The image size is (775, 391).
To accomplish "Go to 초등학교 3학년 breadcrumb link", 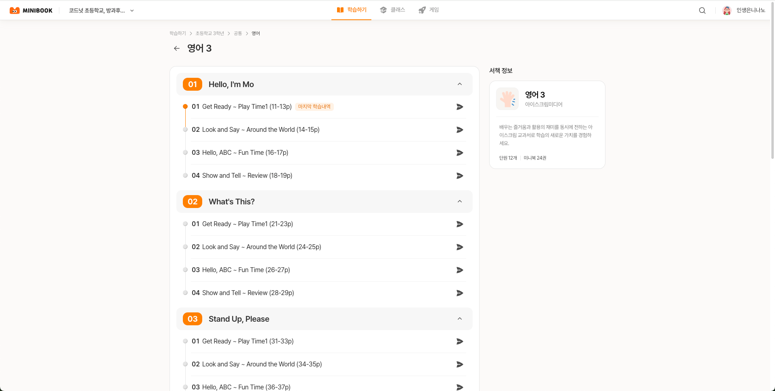I will point(209,33).
